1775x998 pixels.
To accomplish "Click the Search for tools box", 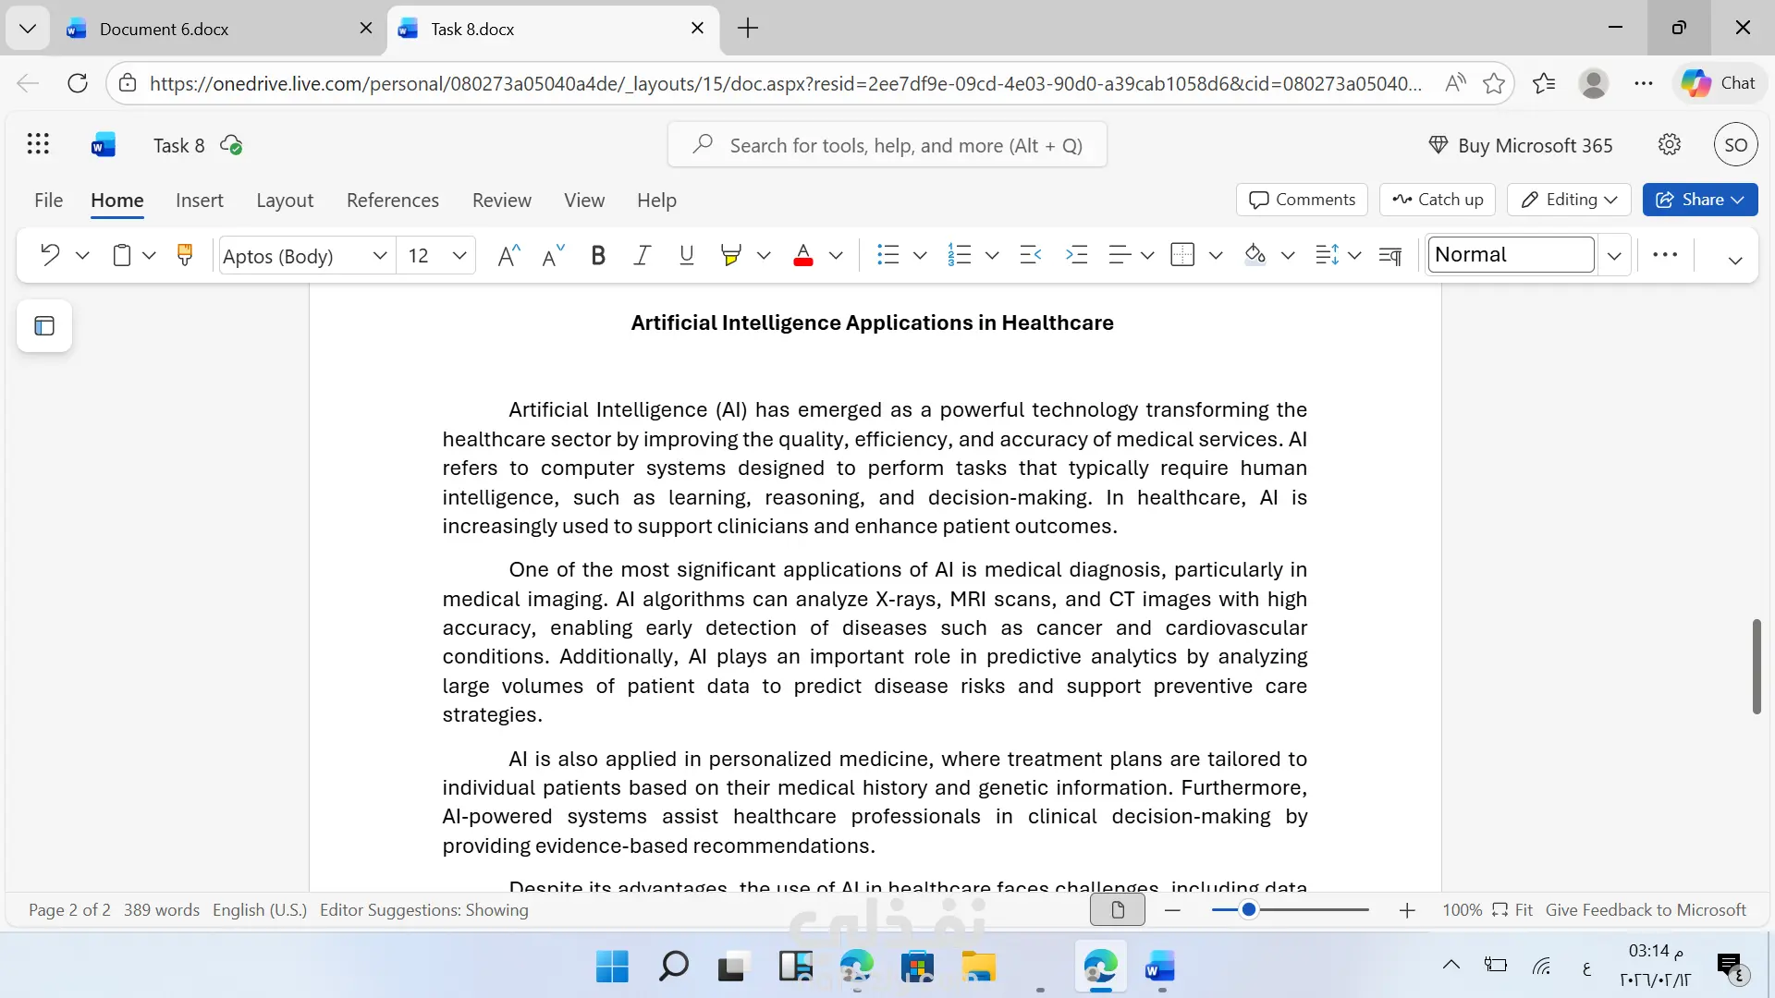I will 887,145.
